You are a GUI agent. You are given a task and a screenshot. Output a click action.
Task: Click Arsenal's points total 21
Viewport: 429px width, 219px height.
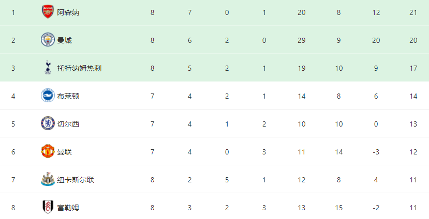pos(413,12)
